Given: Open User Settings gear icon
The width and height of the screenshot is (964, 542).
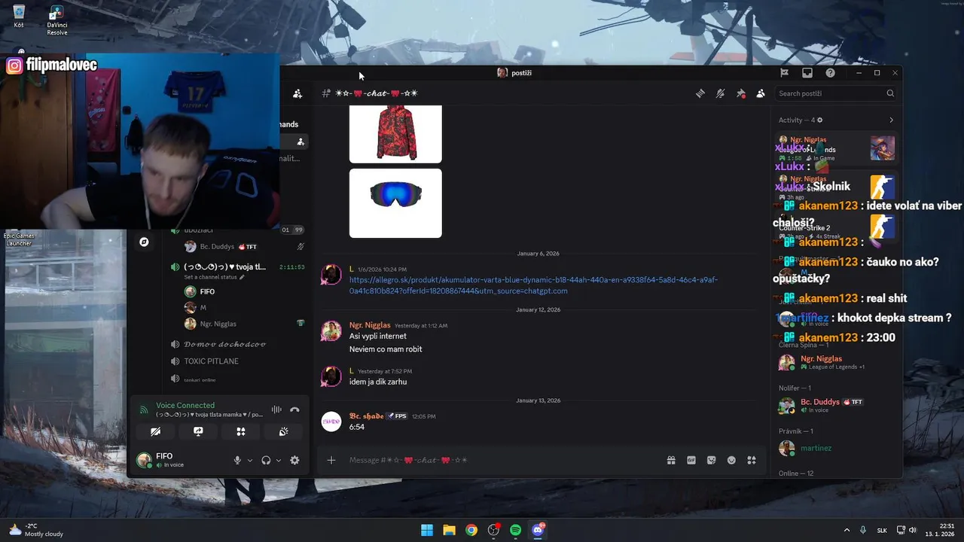Looking at the screenshot, I should [x=294, y=460].
